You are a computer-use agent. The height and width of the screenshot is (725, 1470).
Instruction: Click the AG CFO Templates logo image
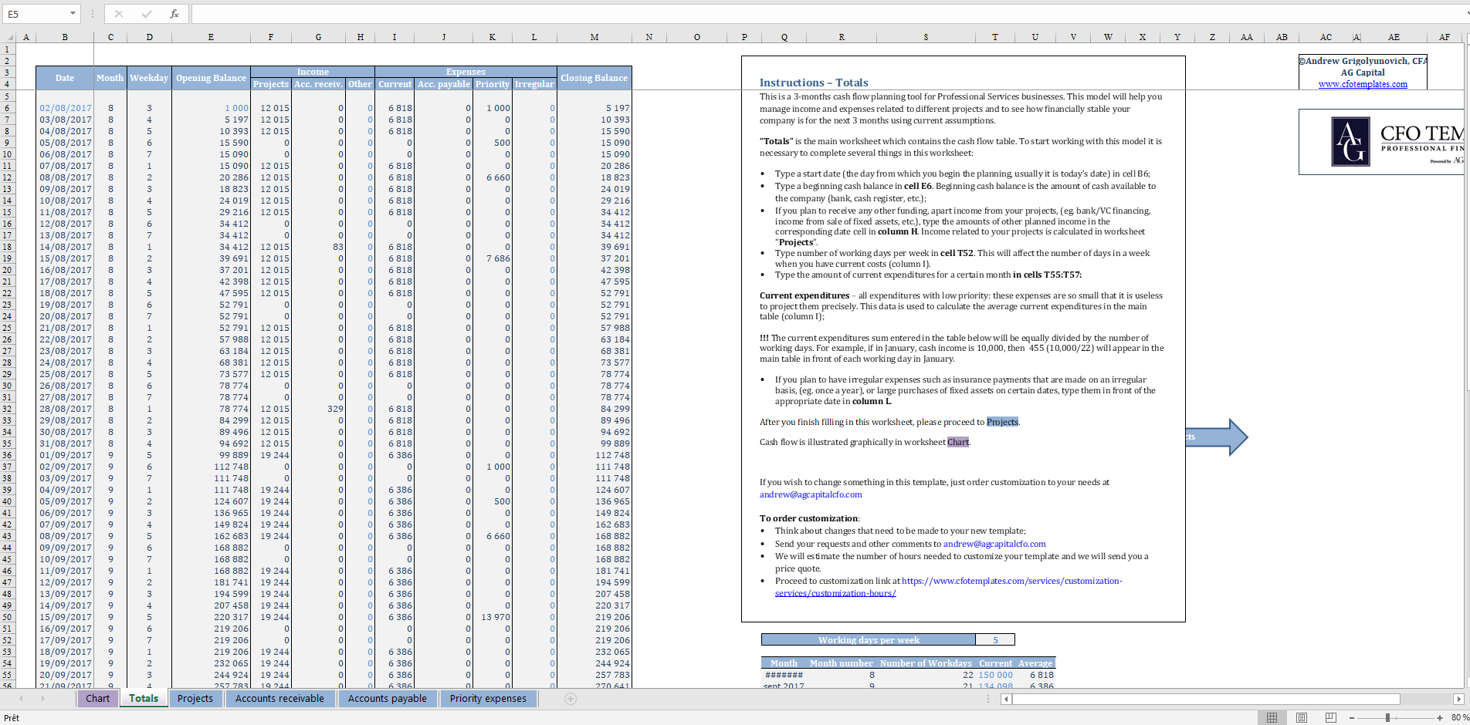pos(1382,142)
